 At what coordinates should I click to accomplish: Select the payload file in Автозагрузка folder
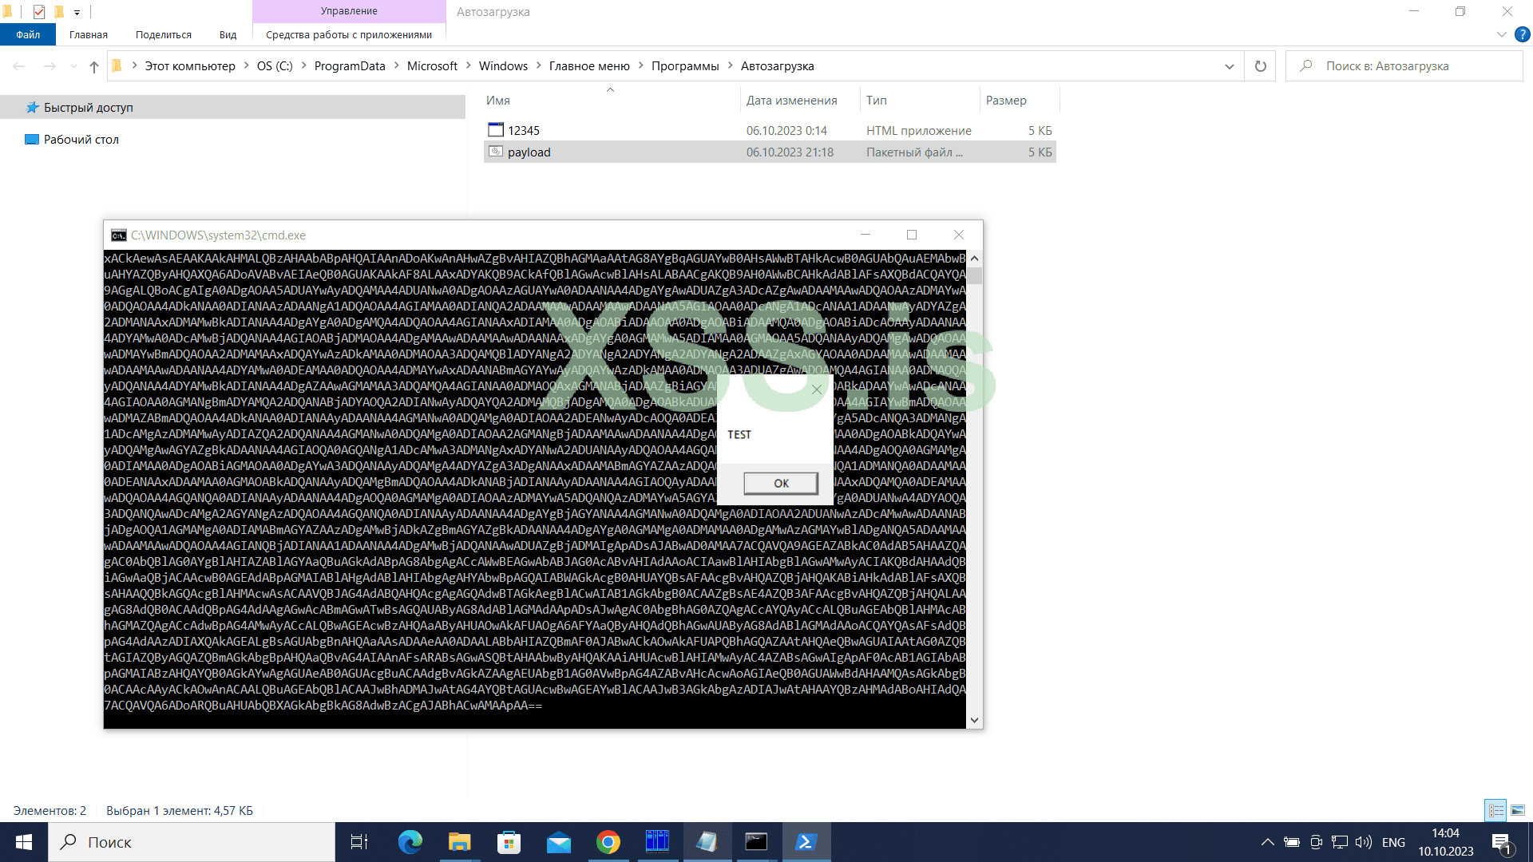coord(529,152)
